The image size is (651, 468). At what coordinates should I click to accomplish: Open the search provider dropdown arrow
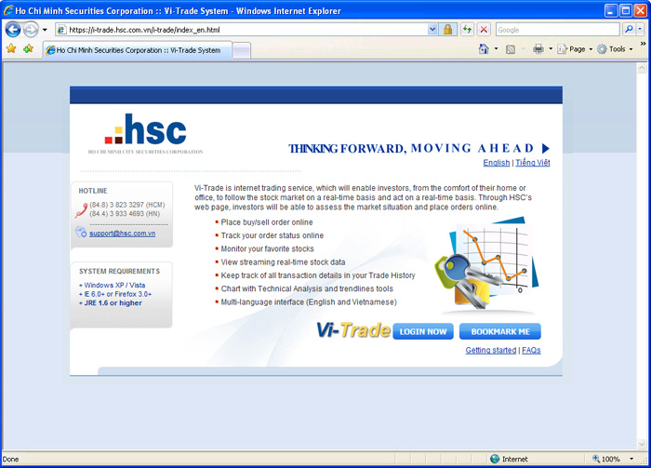pos(640,30)
